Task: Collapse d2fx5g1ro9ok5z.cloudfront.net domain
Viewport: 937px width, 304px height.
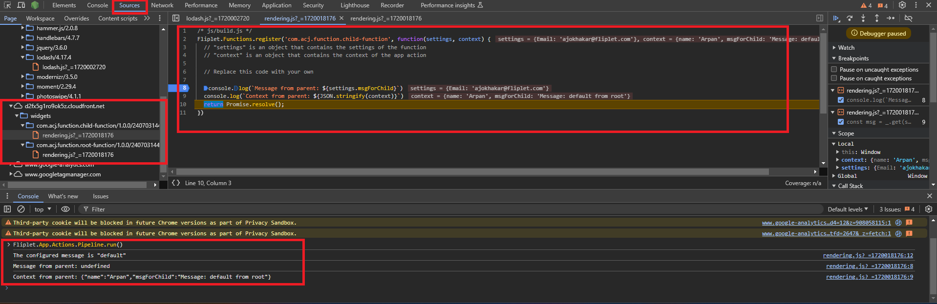Action: [x=11, y=106]
